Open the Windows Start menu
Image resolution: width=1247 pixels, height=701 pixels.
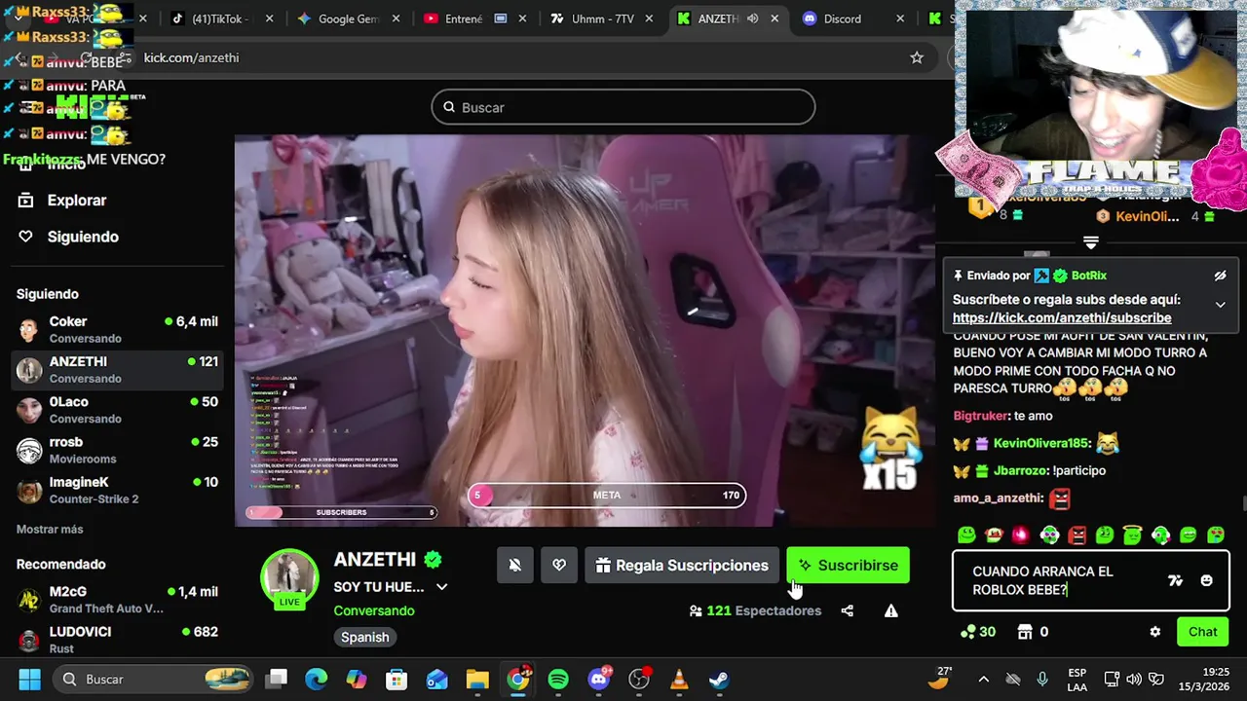29,679
